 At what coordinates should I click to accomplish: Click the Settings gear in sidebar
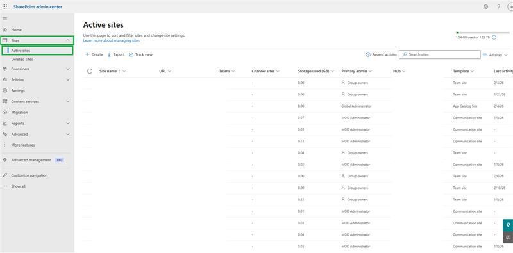pos(4,90)
